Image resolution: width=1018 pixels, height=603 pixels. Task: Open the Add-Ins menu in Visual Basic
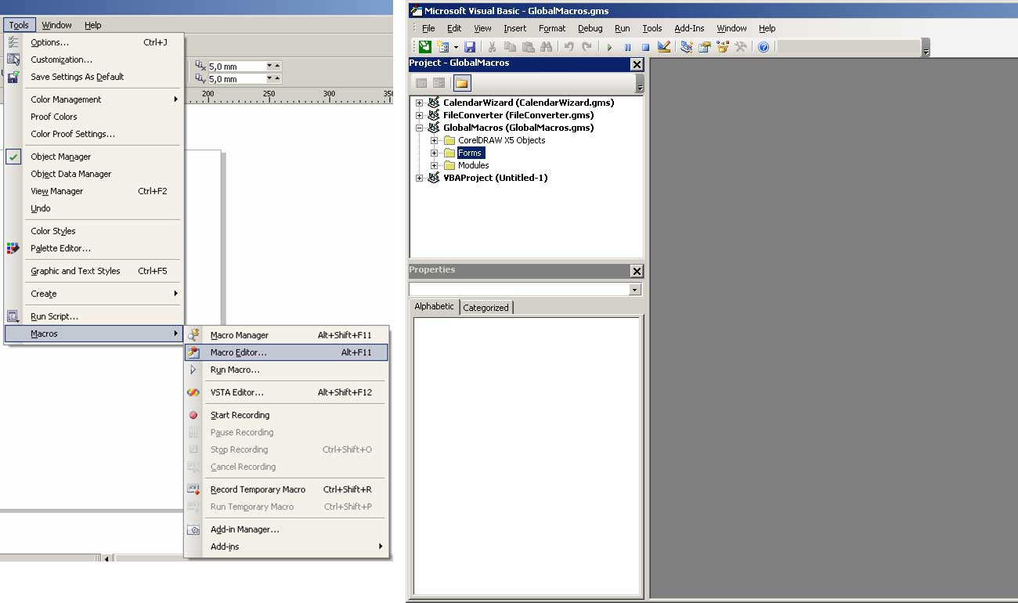click(x=689, y=28)
